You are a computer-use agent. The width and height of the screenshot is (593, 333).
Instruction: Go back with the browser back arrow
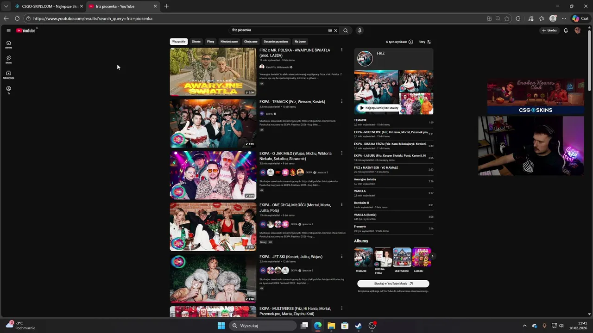click(6, 18)
